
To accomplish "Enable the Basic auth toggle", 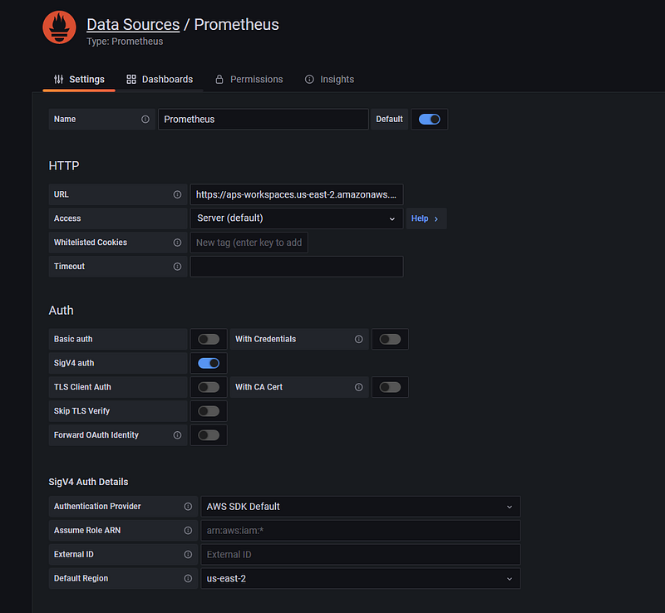I will point(209,339).
